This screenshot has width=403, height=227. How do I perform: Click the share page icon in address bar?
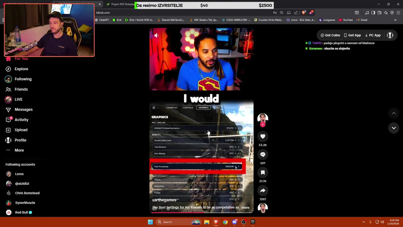click(x=296, y=13)
